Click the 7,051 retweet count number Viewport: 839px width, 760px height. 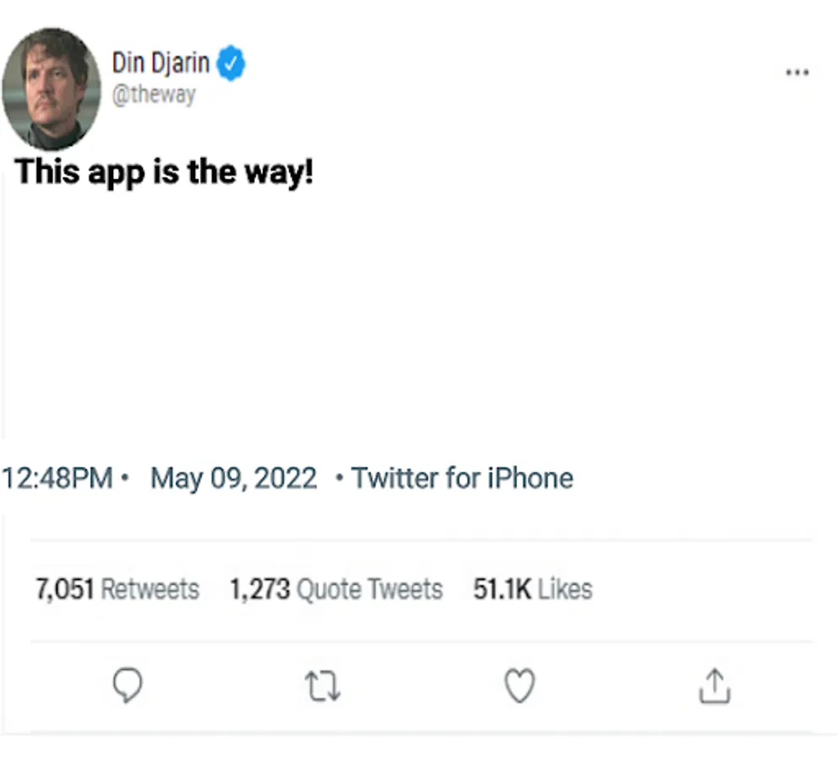coord(64,589)
